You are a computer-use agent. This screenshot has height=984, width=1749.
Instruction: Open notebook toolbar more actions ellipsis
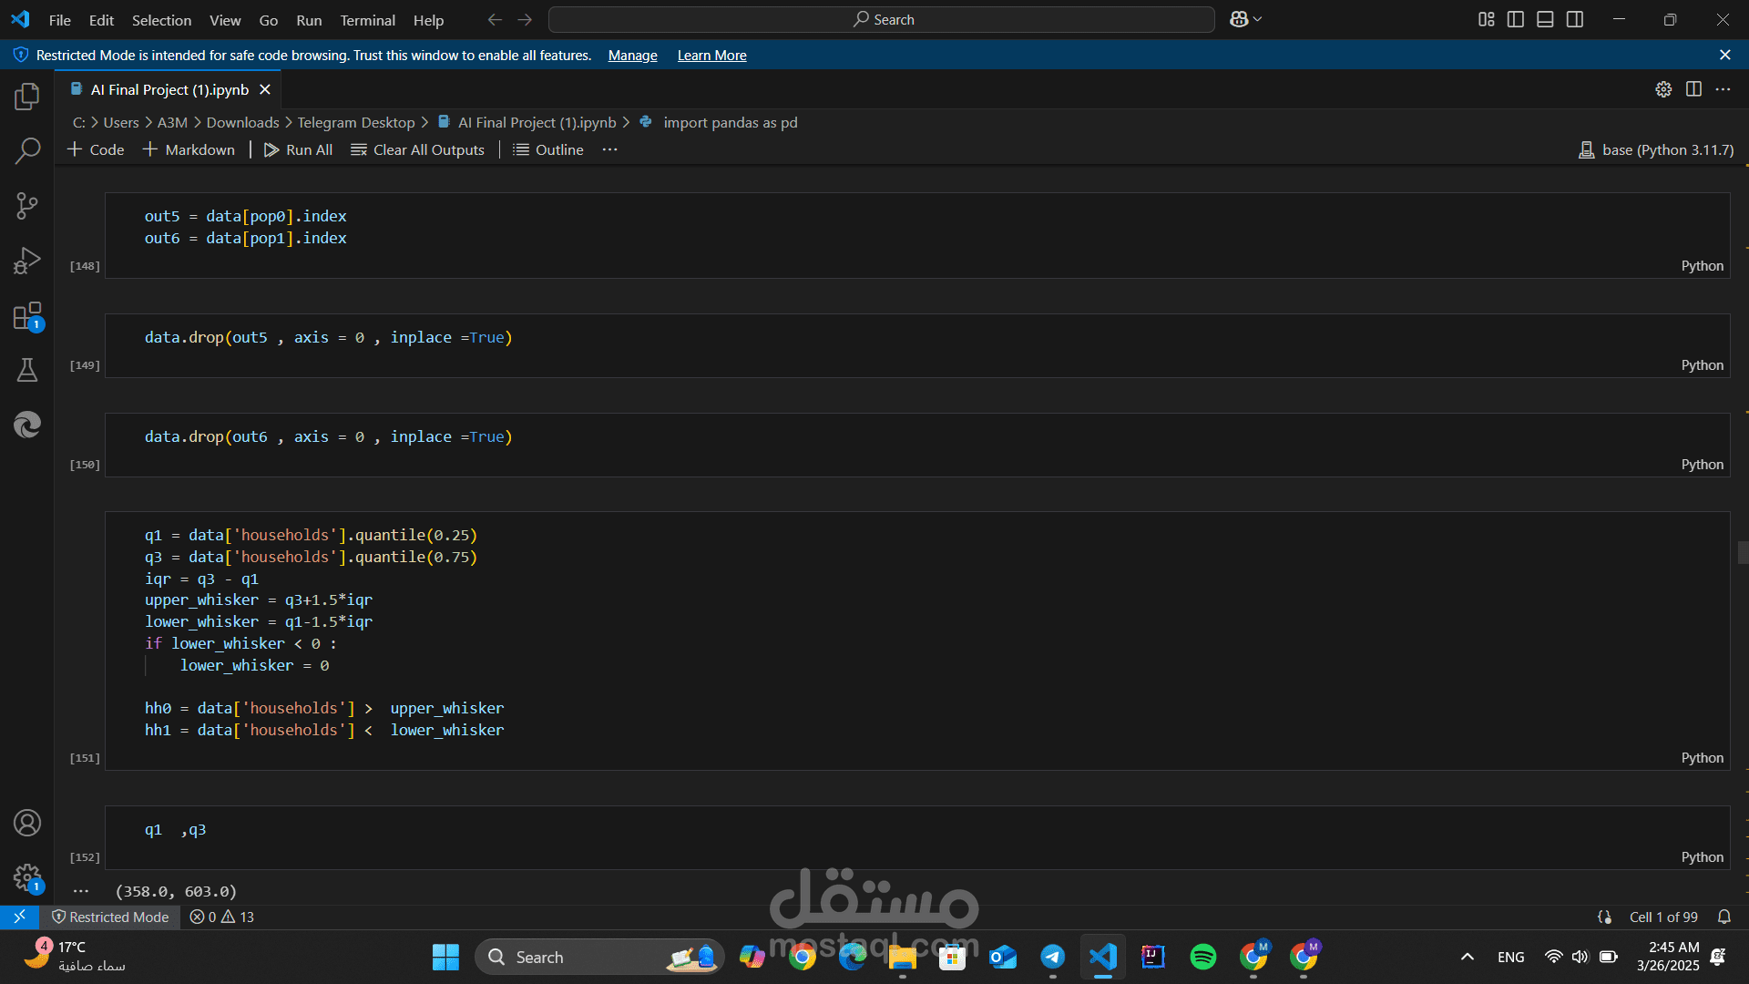[x=609, y=149]
